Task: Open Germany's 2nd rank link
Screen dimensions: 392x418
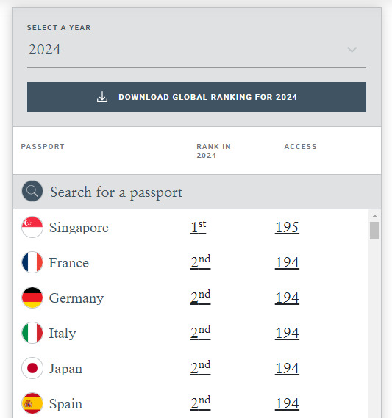Action: pyautogui.click(x=200, y=298)
